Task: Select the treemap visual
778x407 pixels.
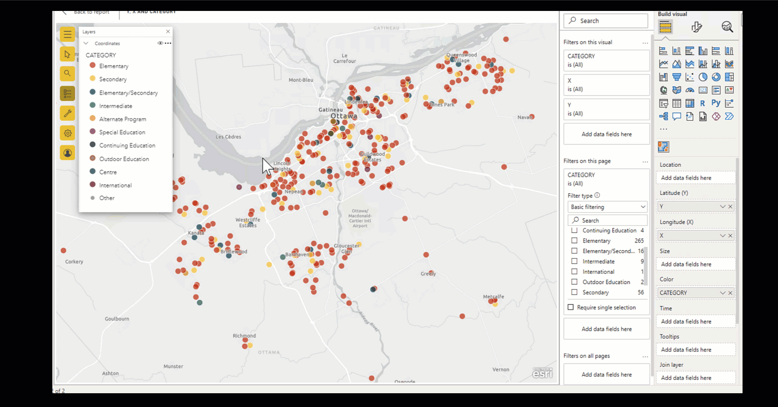Action: (729, 77)
